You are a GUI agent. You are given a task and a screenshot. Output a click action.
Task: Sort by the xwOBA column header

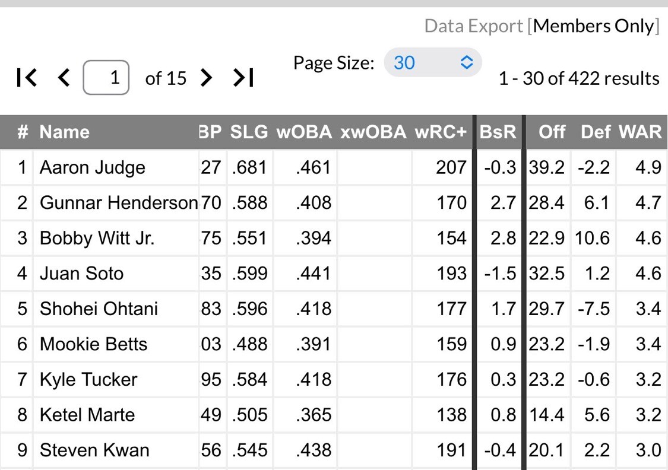point(373,132)
